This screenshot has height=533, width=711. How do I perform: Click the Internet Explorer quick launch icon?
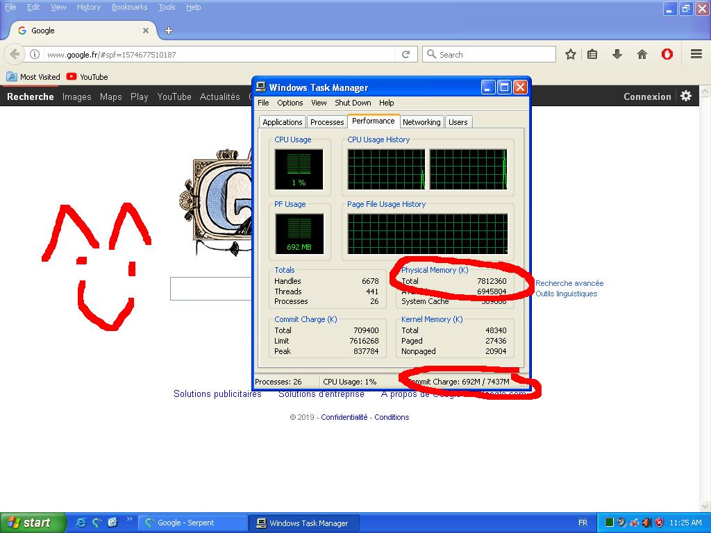coord(81,523)
